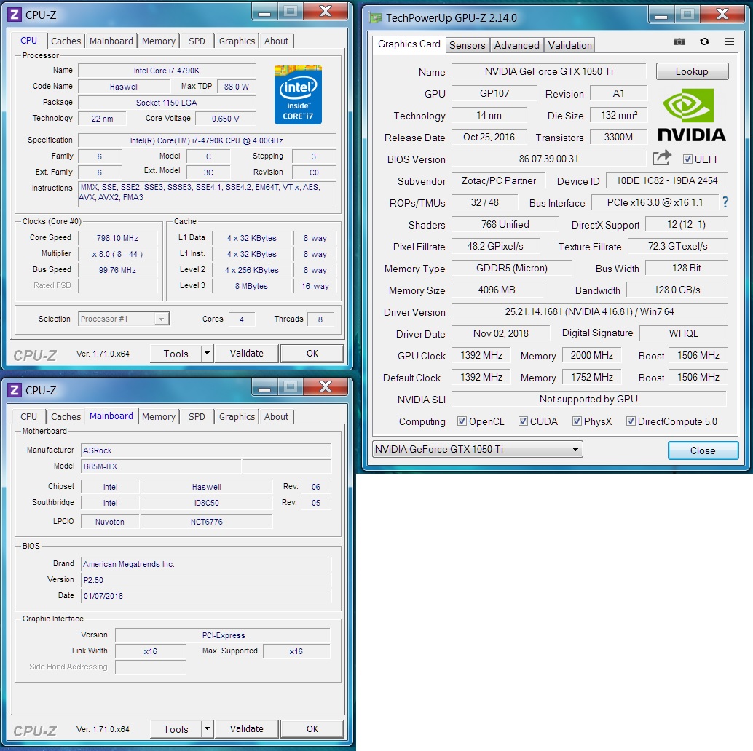
Task: Open About tab in top CPU-Z window
Action: coord(276,41)
